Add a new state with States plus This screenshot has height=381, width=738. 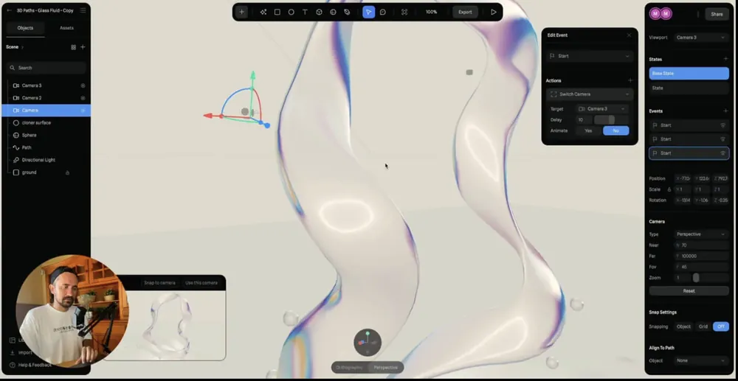coord(725,59)
